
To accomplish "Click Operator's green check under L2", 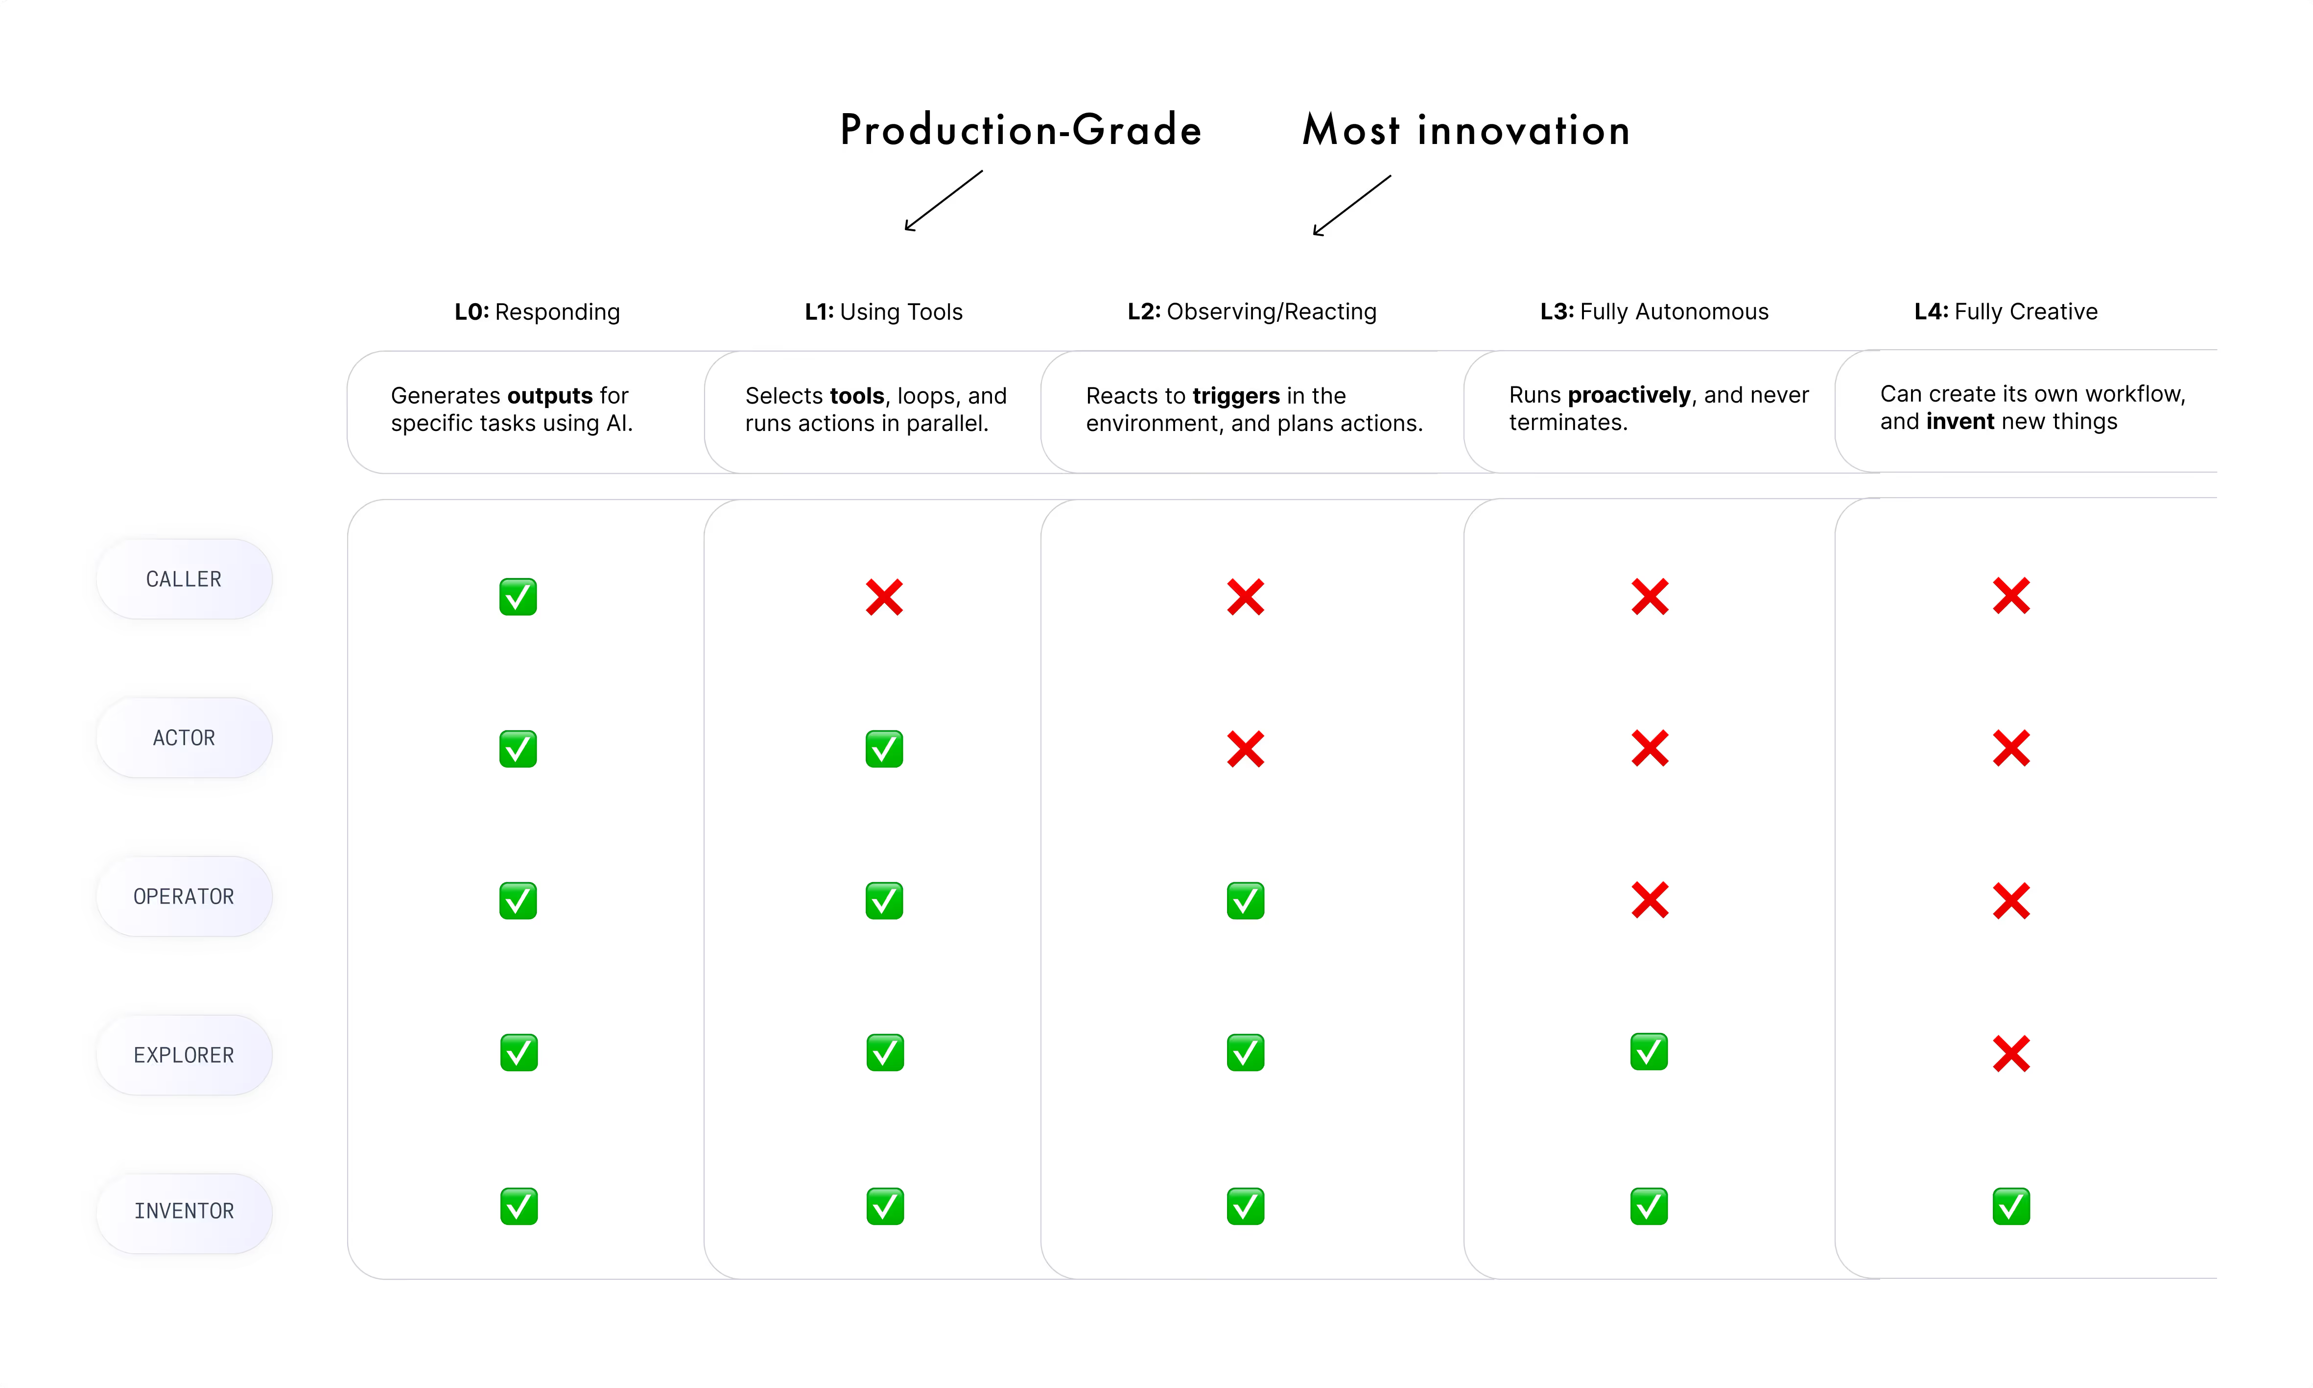I will tap(1245, 901).
